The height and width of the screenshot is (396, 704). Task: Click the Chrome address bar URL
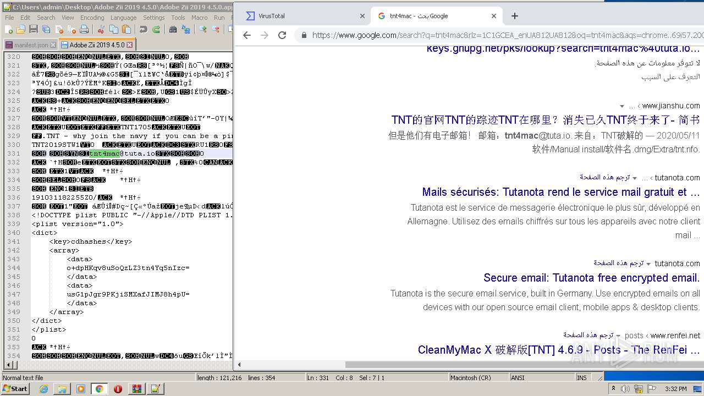(x=507, y=35)
